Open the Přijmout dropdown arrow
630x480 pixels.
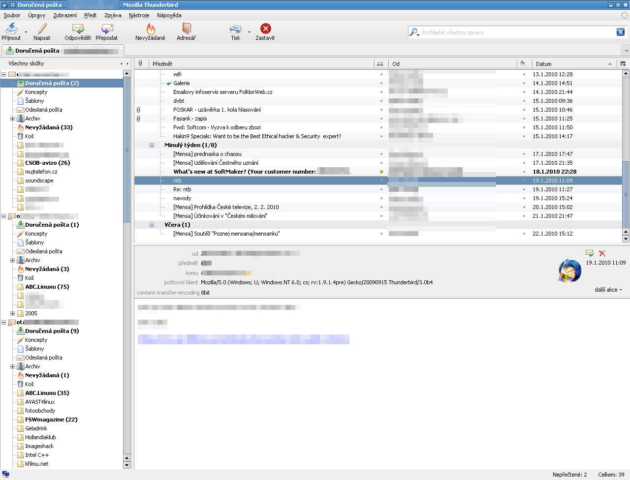(26, 32)
